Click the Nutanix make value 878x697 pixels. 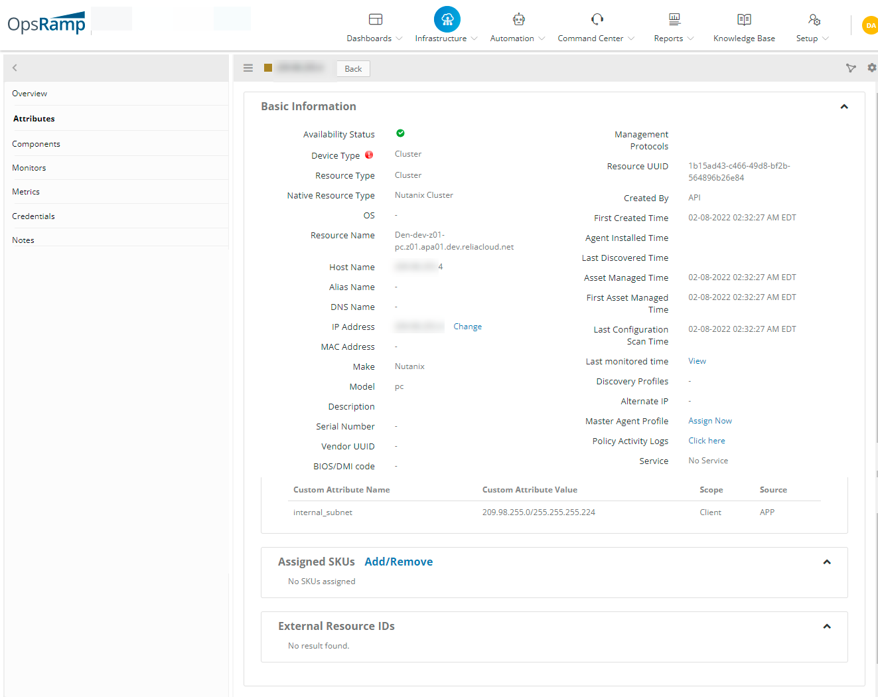[x=409, y=366]
